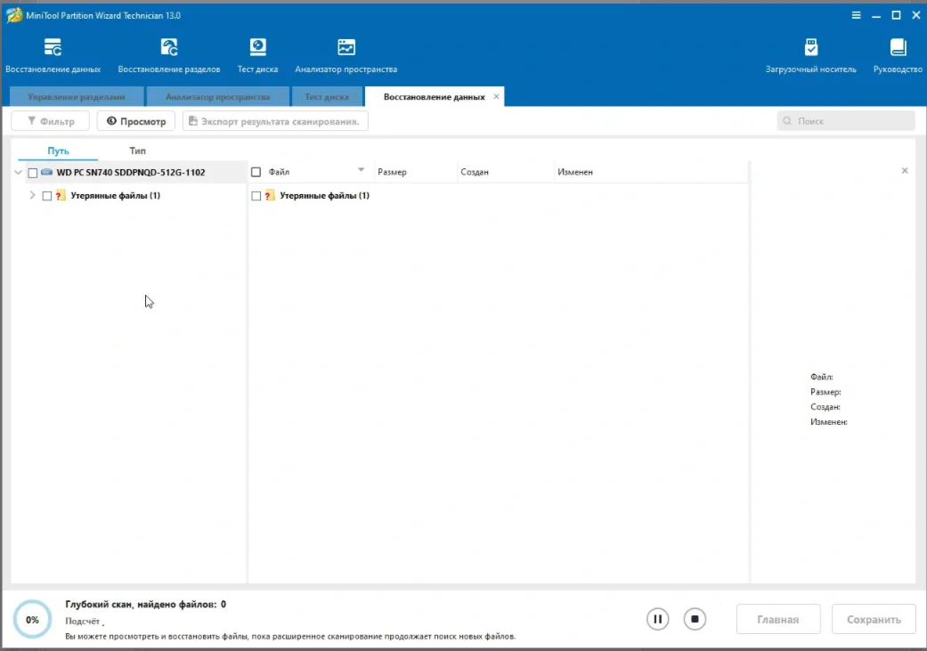Click the Сохранить button
The height and width of the screenshot is (651, 927).
874,619
